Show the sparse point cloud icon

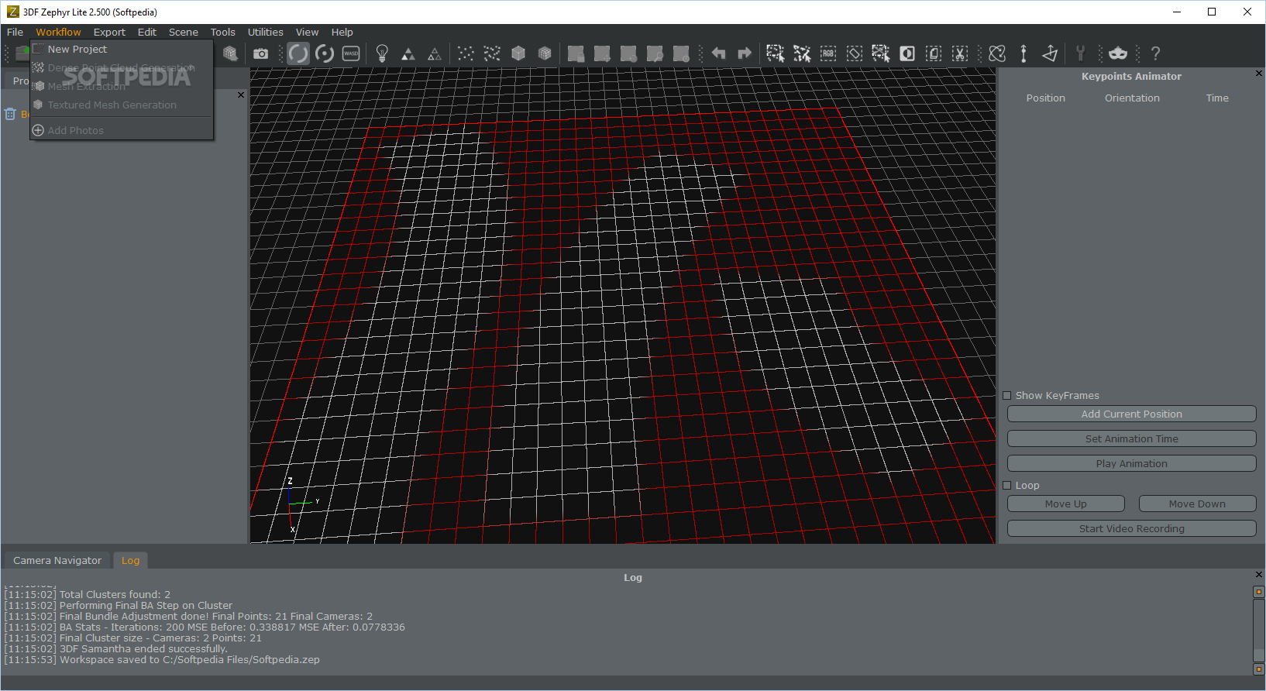click(466, 53)
